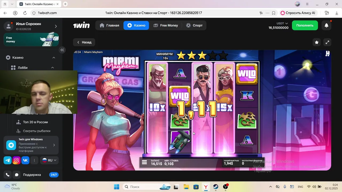Select the Казино tab
Image resolution: width=342 pixels, height=192 pixels.
coord(136,25)
